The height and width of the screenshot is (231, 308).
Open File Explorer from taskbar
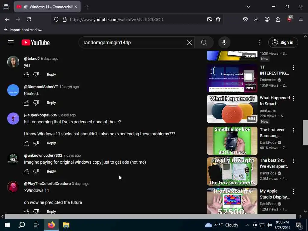click(66, 225)
